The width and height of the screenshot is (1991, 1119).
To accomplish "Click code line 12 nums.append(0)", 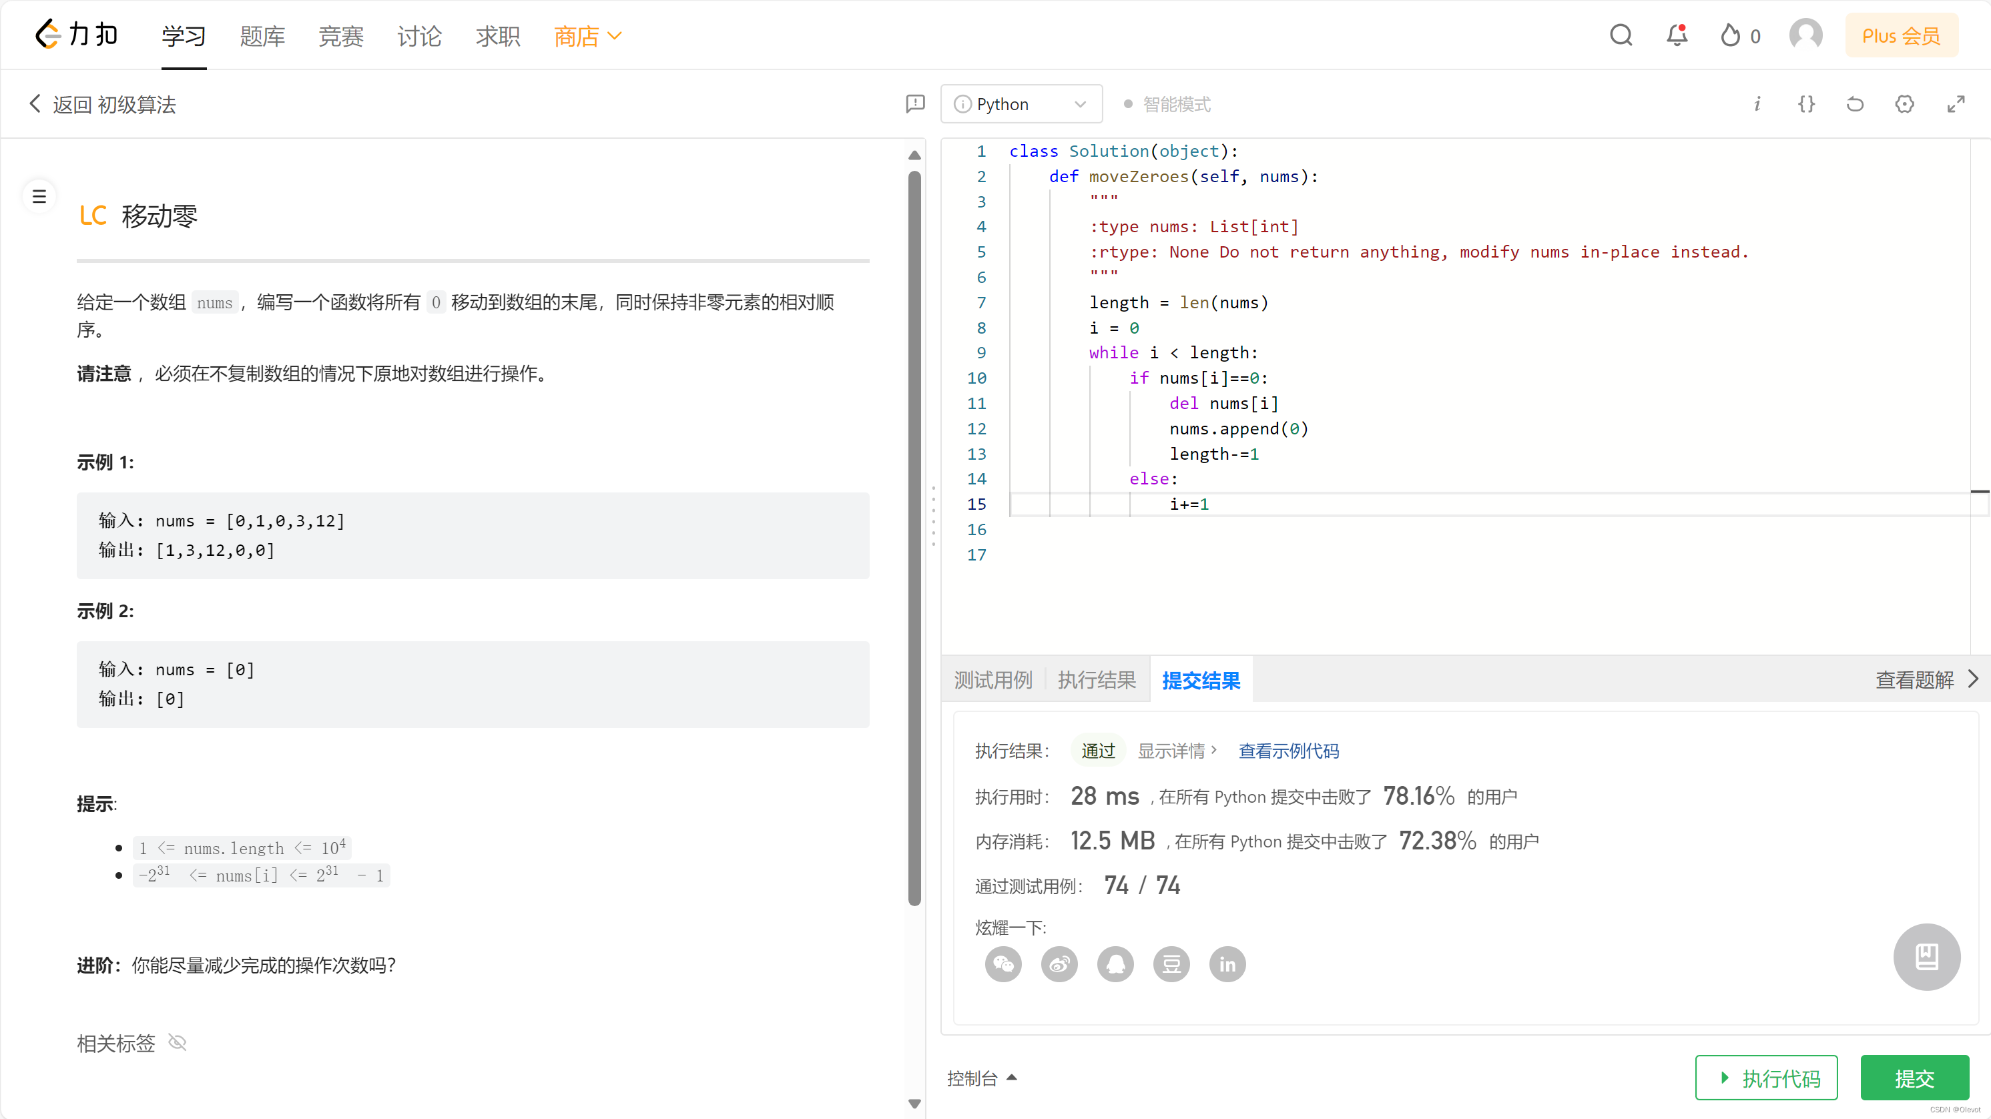I will coord(1238,428).
